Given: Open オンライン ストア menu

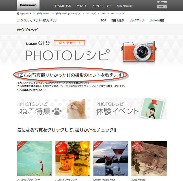Looking at the screenshot, I should click(x=102, y=6).
